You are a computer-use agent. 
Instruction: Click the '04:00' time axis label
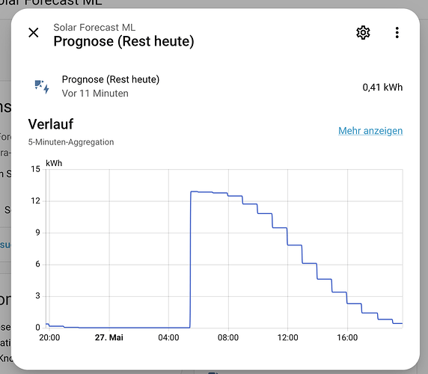tap(168, 337)
